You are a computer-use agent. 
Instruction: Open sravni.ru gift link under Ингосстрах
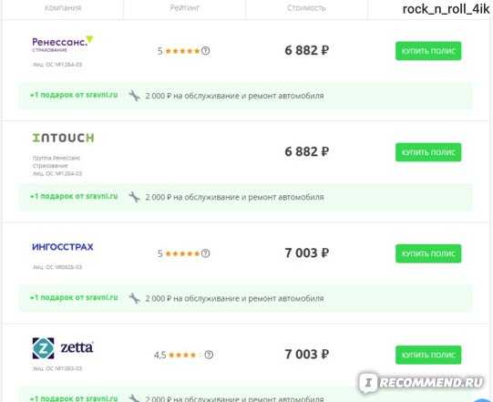tap(74, 297)
